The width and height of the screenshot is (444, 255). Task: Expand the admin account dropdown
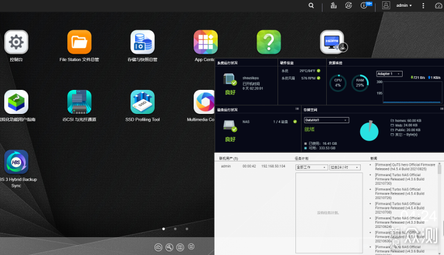(404, 6)
